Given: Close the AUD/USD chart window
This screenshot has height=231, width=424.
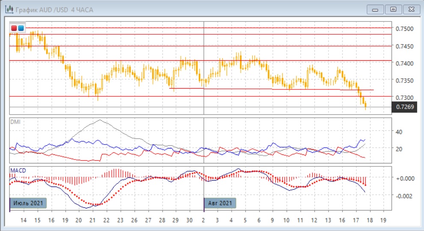Looking at the screenshot, I should tap(410, 9).
